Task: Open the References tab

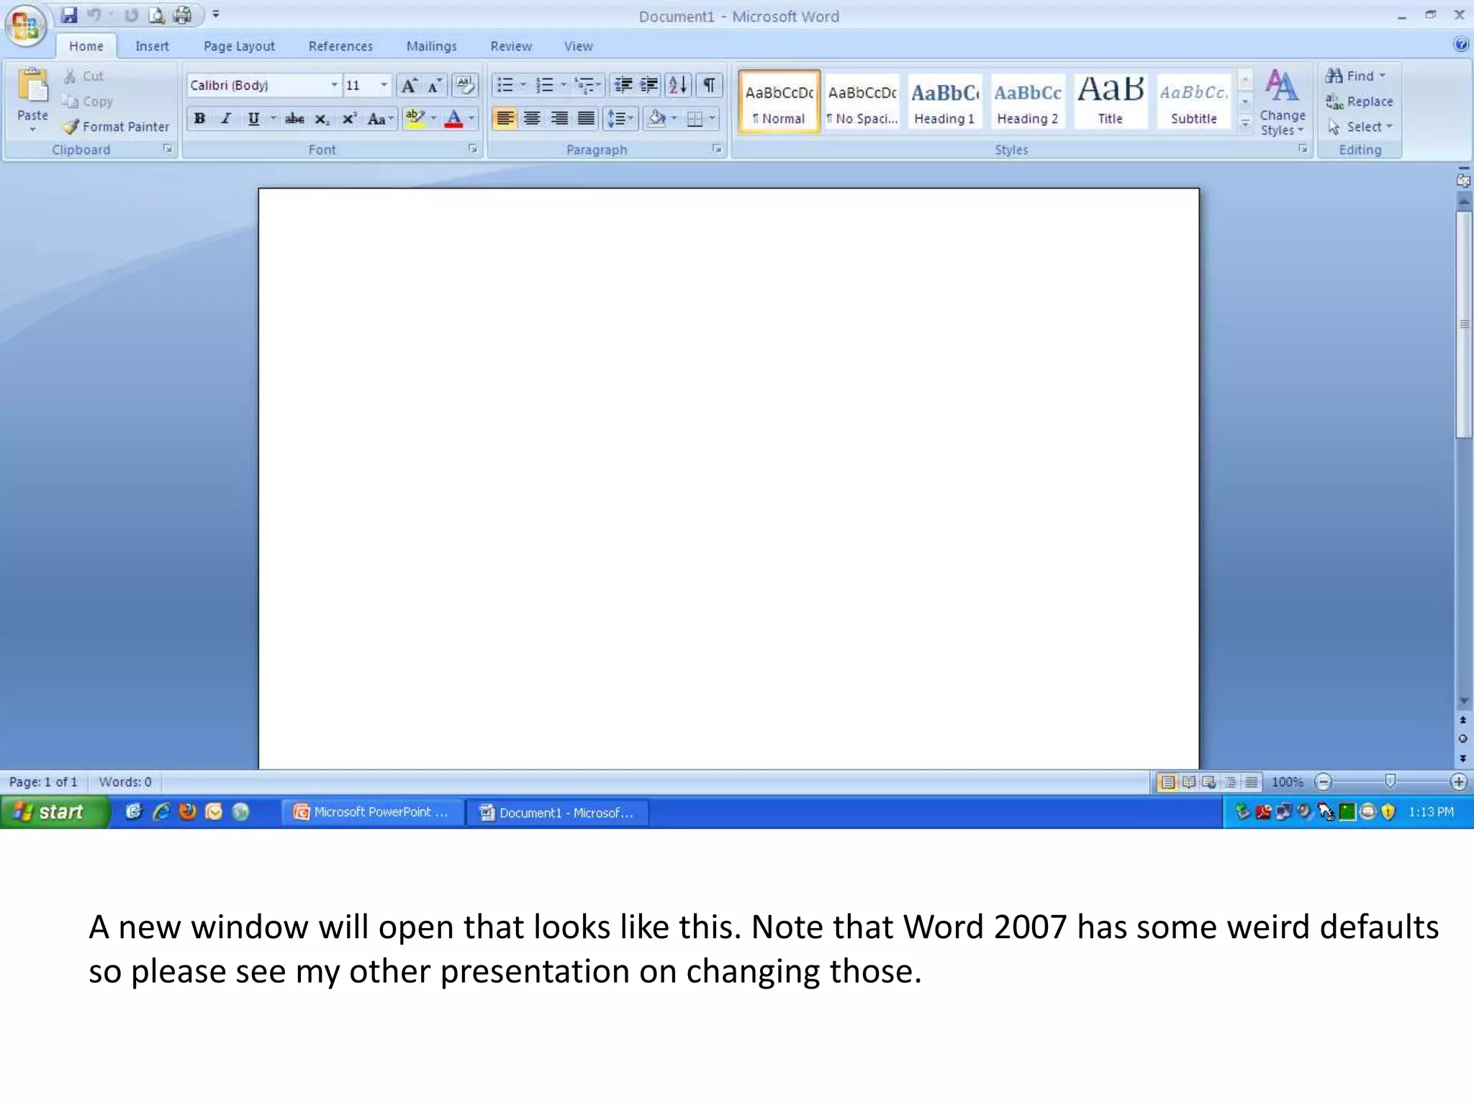Action: click(x=340, y=46)
